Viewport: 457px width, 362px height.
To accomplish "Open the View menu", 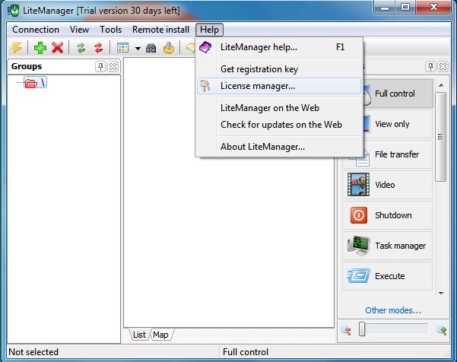I will tap(79, 30).
